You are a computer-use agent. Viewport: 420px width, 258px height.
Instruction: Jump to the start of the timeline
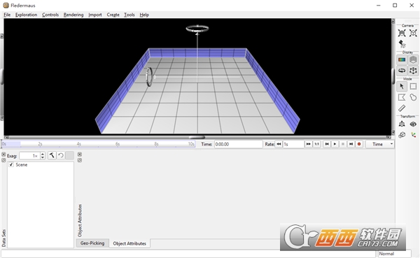327,144
